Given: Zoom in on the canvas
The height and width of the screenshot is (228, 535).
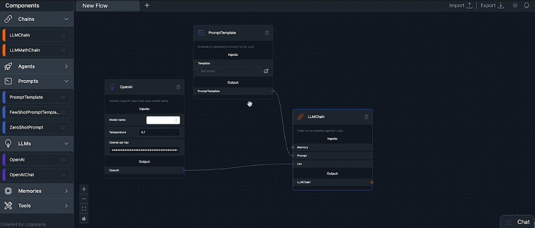Looking at the screenshot, I should (84, 189).
